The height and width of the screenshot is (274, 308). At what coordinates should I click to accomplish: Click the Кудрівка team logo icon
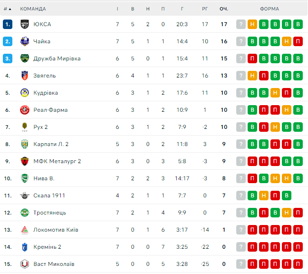point(25,93)
